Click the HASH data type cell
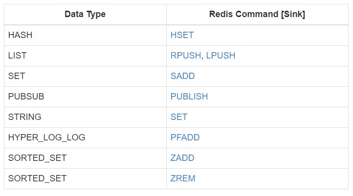Image resolution: width=353 pixels, height=196 pixels. (20, 35)
